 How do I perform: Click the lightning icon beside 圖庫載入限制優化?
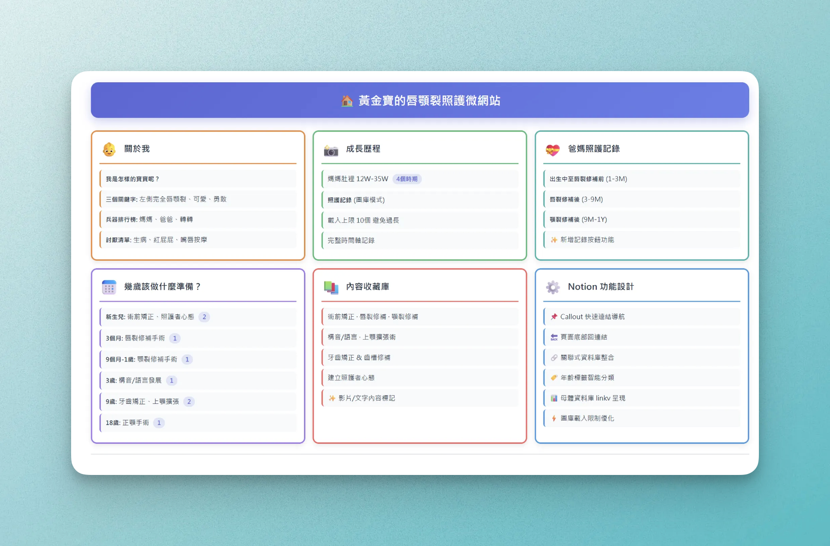pyautogui.click(x=554, y=419)
